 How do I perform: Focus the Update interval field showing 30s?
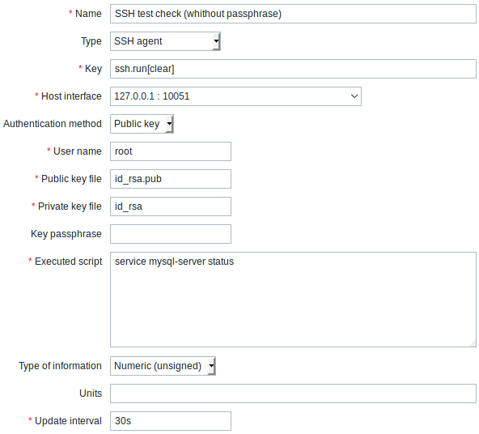(x=171, y=421)
